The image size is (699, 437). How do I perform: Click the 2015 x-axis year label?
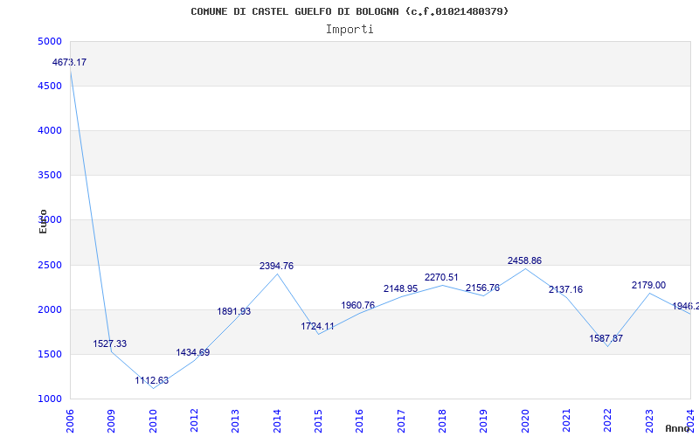318,421
